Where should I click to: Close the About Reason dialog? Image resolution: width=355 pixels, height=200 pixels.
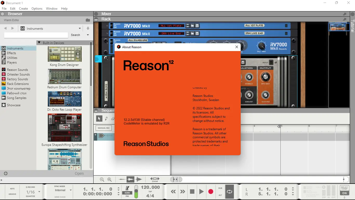[x=236, y=47]
